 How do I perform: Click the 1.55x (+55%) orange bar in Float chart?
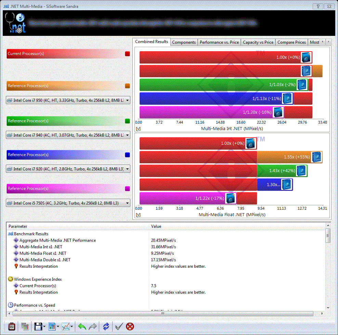pos(289,157)
